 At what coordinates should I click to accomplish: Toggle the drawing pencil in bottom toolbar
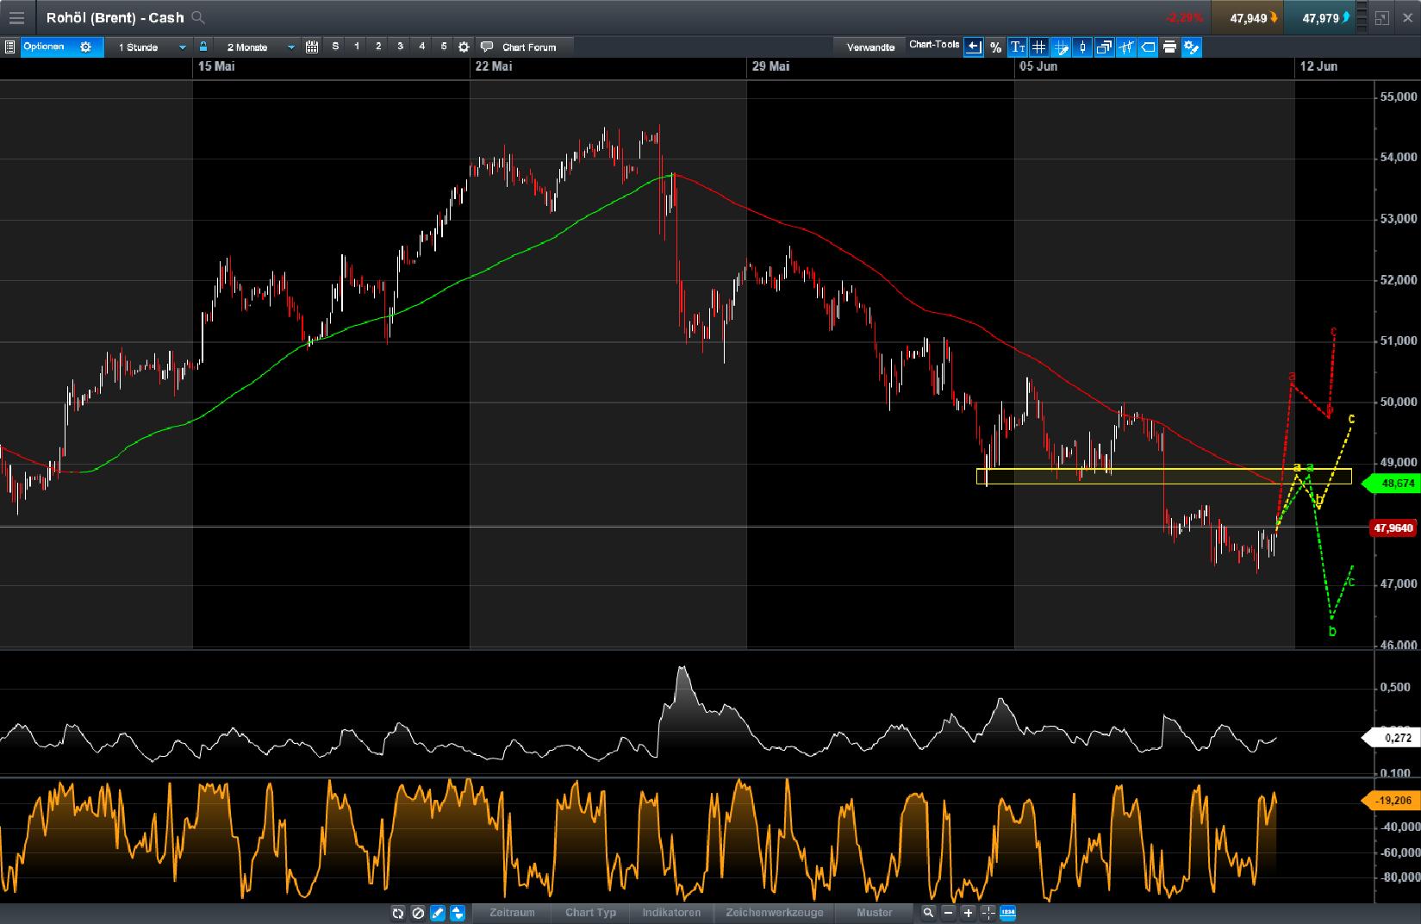[x=436, y=913]
